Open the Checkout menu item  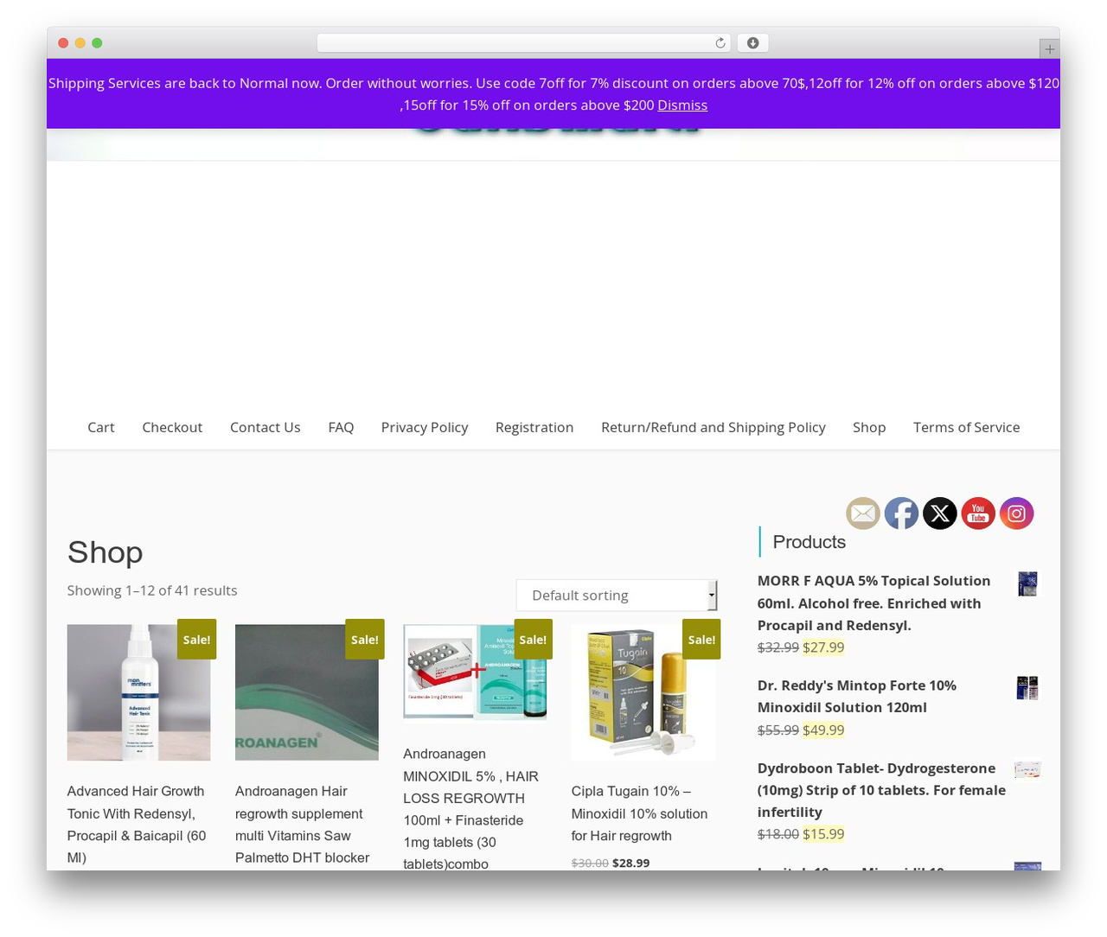(x=172, y=427)
